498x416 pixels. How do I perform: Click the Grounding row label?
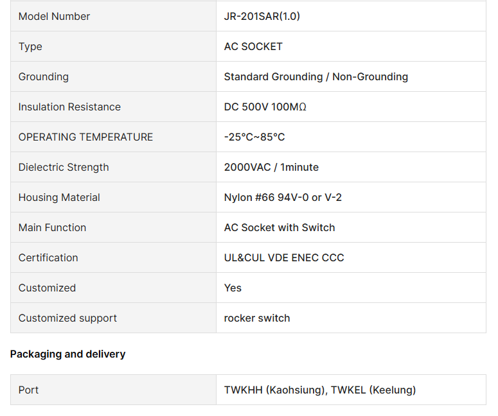click(x=44, y=76)
